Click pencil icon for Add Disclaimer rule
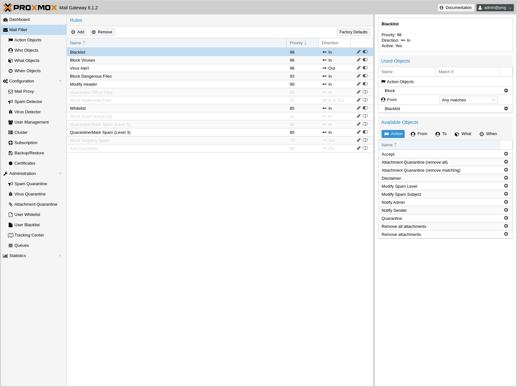517x387 pixels. (358, 148)
